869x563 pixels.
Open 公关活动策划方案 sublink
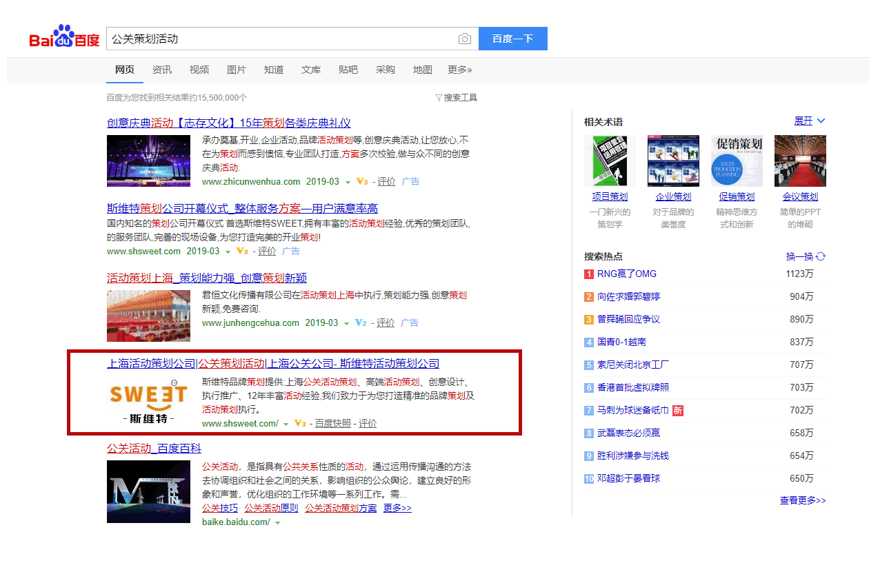pos(341,508)
